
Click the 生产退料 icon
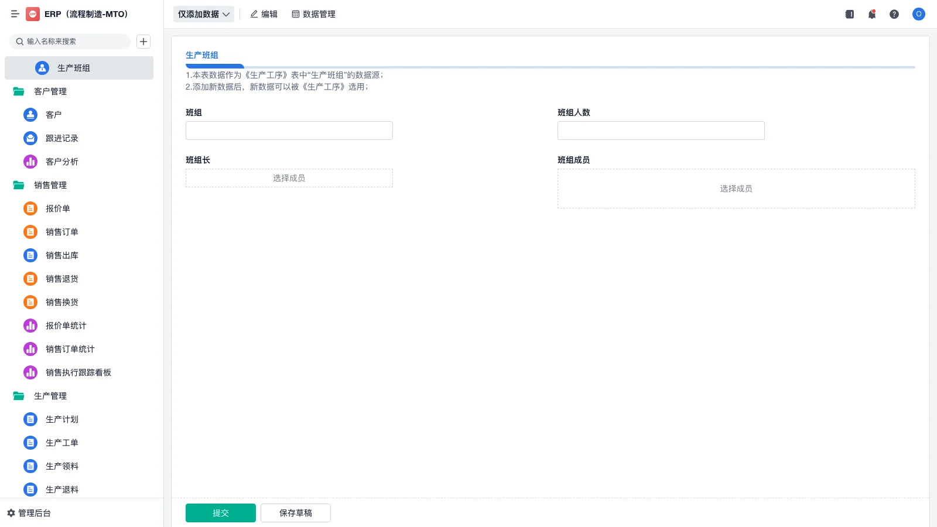(30, 490)
